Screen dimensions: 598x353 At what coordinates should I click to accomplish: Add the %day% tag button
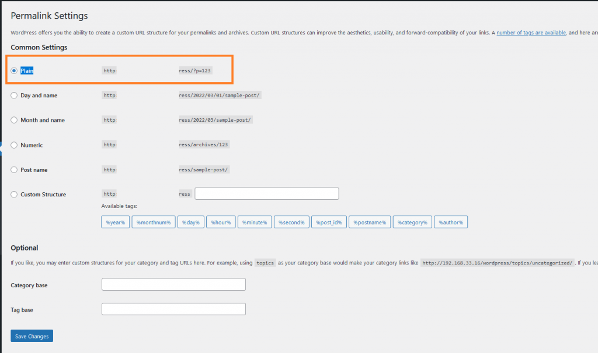click(191, 222)
